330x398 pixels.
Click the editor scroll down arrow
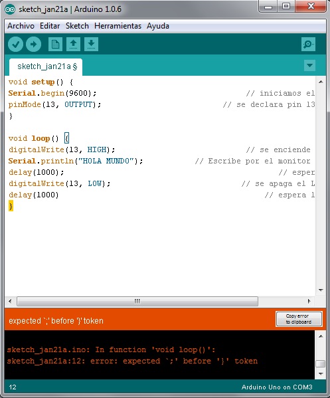click(321, 290)
